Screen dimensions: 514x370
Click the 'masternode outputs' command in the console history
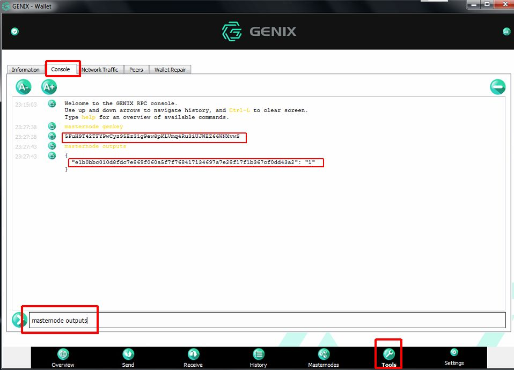pos(96,146)
